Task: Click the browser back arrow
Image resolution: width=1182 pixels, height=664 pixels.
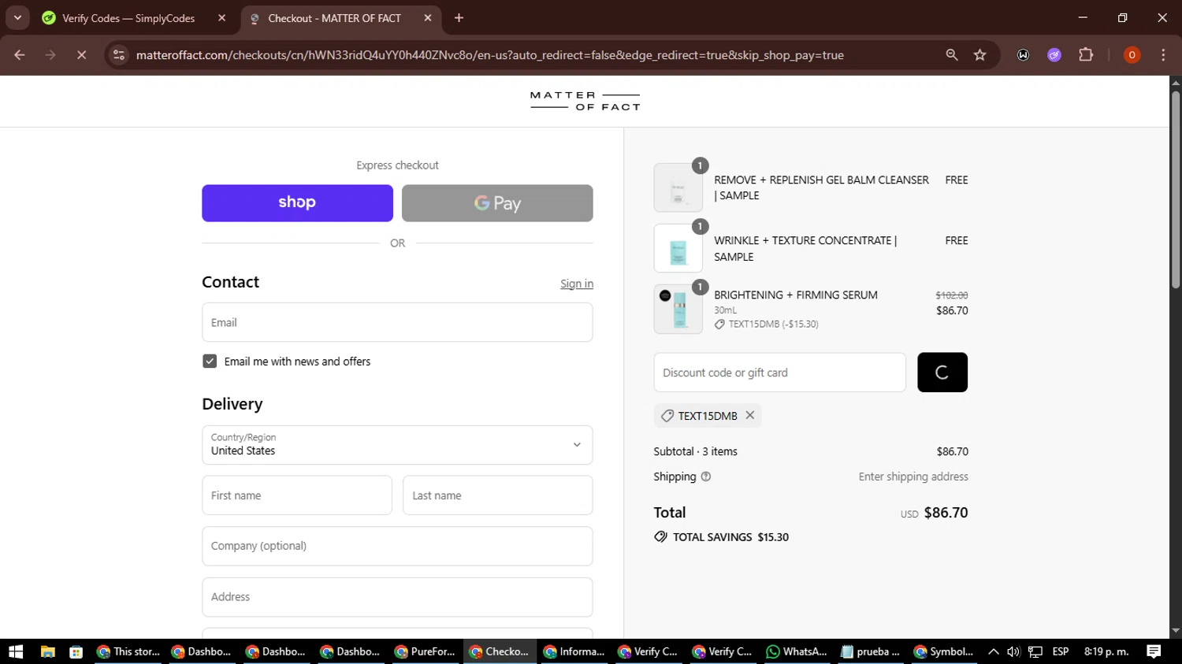Action: pyautogui.click(x=20, y=55)
